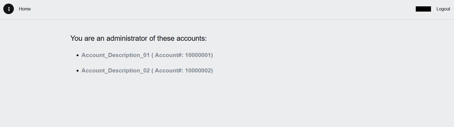Select the word "administrator" in the heading
This screenshot has width=454, height=127.
(127, 38)
